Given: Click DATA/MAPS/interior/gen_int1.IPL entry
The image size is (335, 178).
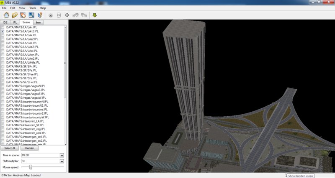Looking at the screenshot, I should [x=26, y=137].
